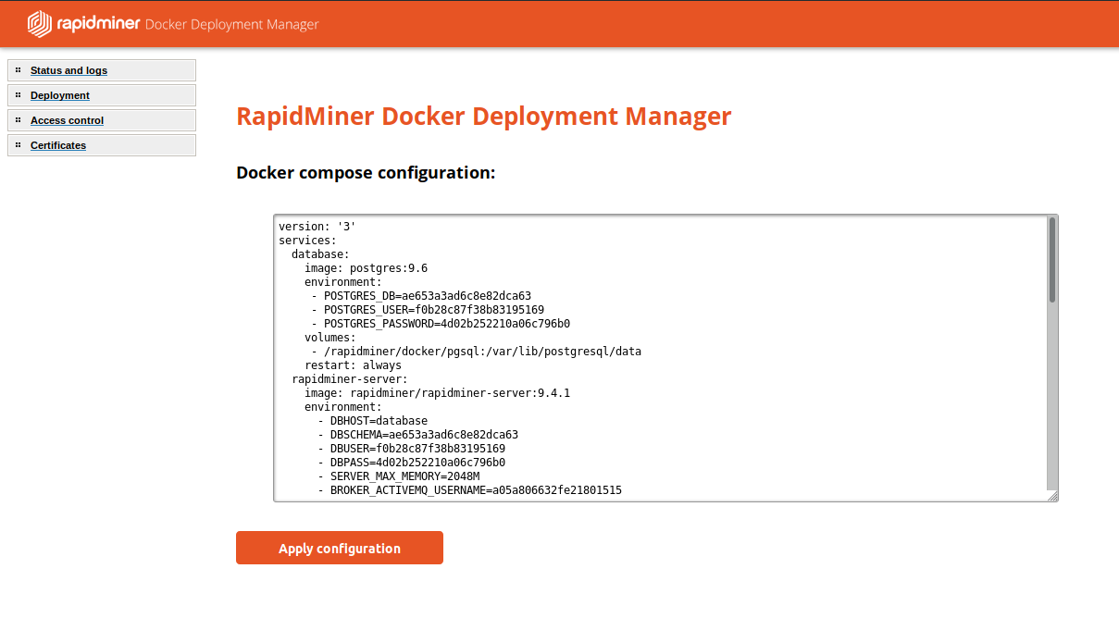Click bullet icon beside Access control
This screenshot has height=618, width=1119.
18,120
